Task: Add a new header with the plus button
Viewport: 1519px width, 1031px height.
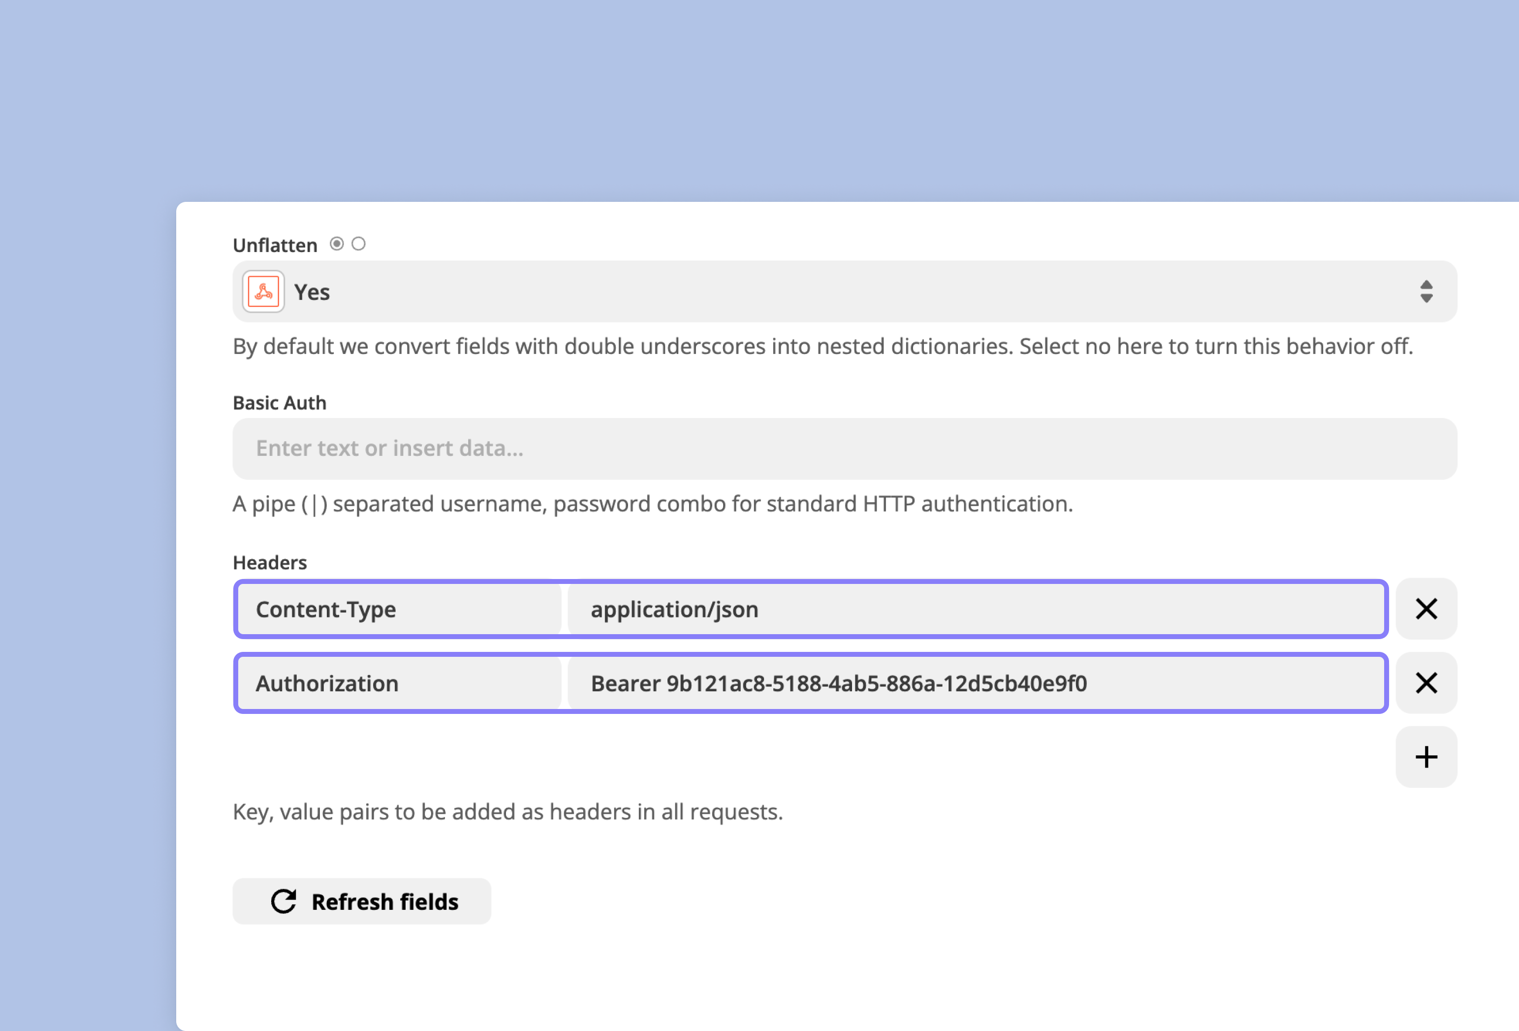Action: 1426,757
